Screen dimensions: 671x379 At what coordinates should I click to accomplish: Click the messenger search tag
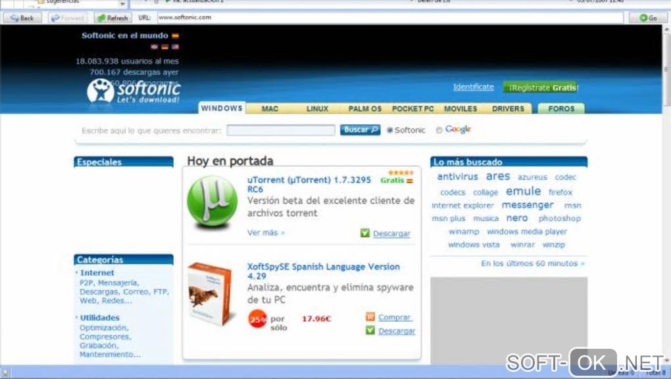click(x=528, y=205)
